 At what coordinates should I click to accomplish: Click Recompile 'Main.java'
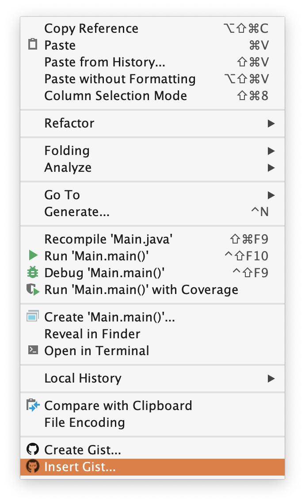[108, 239]
